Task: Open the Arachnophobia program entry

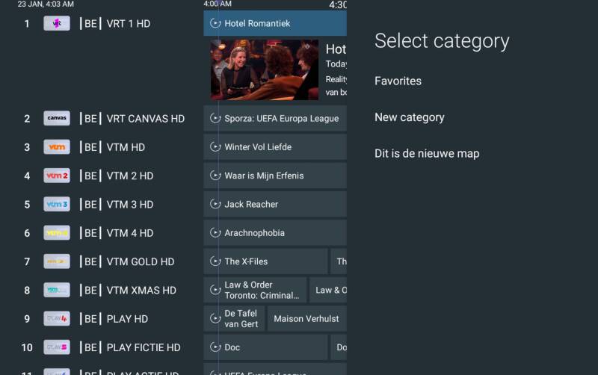Action: point(274,233)
